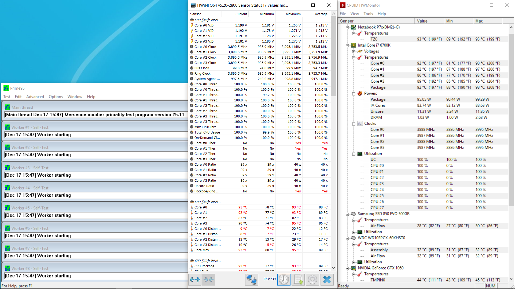Open the Options menu in Prime95
Viewport: 515px width, 289px height.
(56, 97)
